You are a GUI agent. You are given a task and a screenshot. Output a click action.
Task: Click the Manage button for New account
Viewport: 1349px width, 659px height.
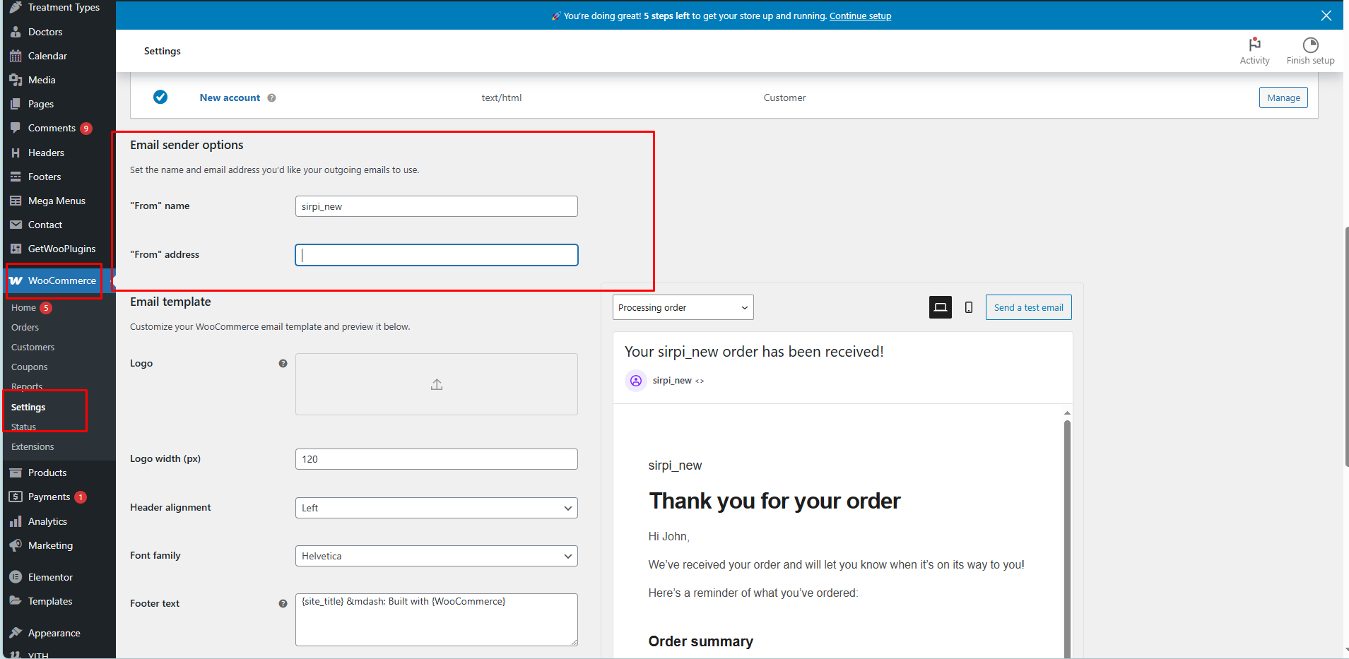coord(1283,97)
